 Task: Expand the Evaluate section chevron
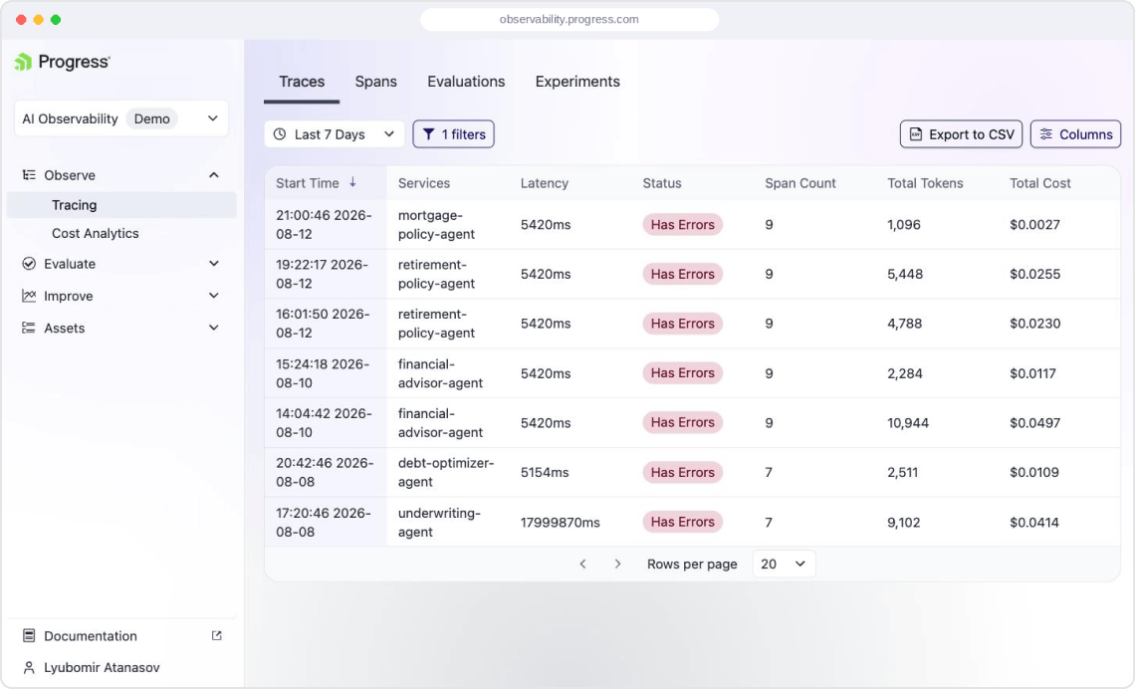click(x=213, y=264)
